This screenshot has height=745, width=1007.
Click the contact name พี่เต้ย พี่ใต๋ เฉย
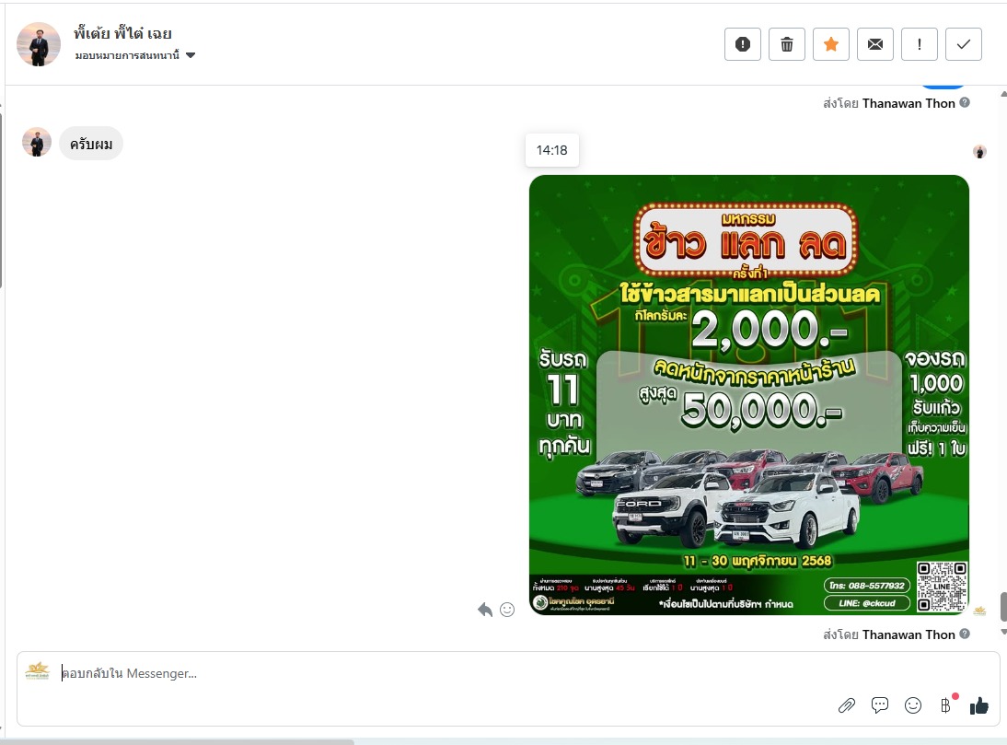[122, 34]
